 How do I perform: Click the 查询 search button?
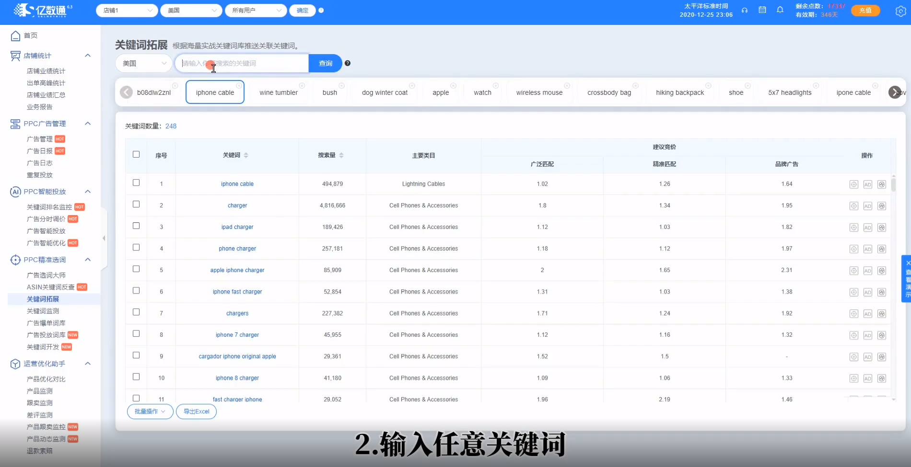click(x=326, y=63)
